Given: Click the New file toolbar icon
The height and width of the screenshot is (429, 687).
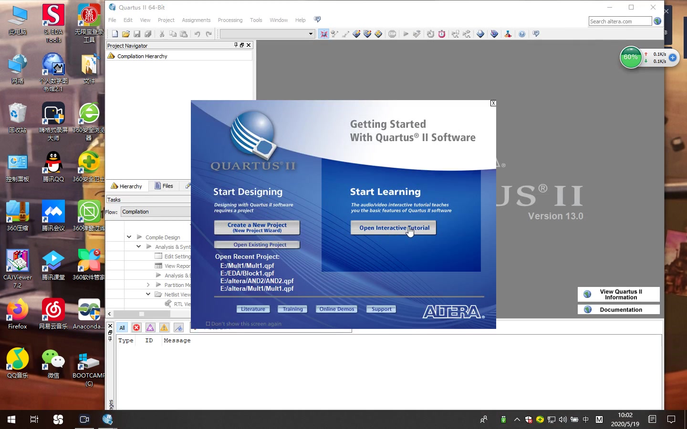Looking at the screenshot, I should [115, 34].
